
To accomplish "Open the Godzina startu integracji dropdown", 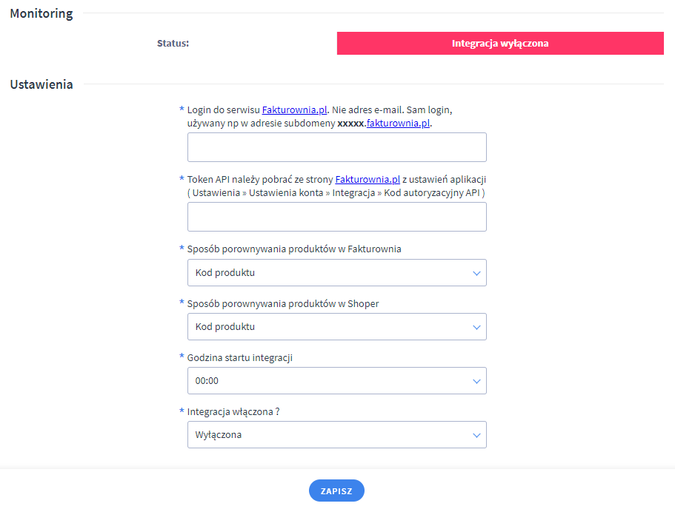I will (336, 381).
